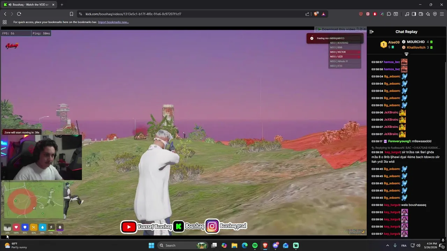Click top gifter Alae09 in the leaderboard
Image resolution: width=447 pixels, height=251 pixels.
394,42
